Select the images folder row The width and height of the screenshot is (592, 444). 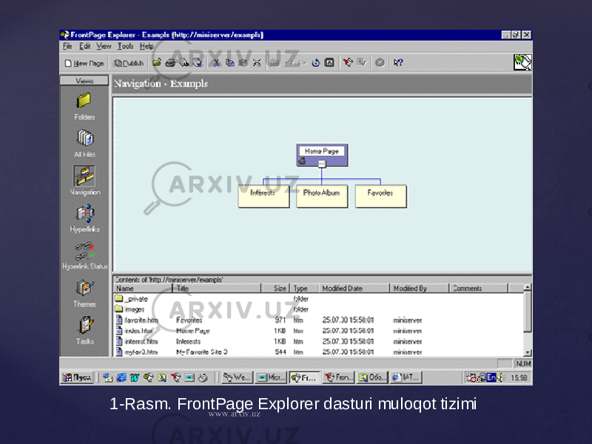point(319,309)
